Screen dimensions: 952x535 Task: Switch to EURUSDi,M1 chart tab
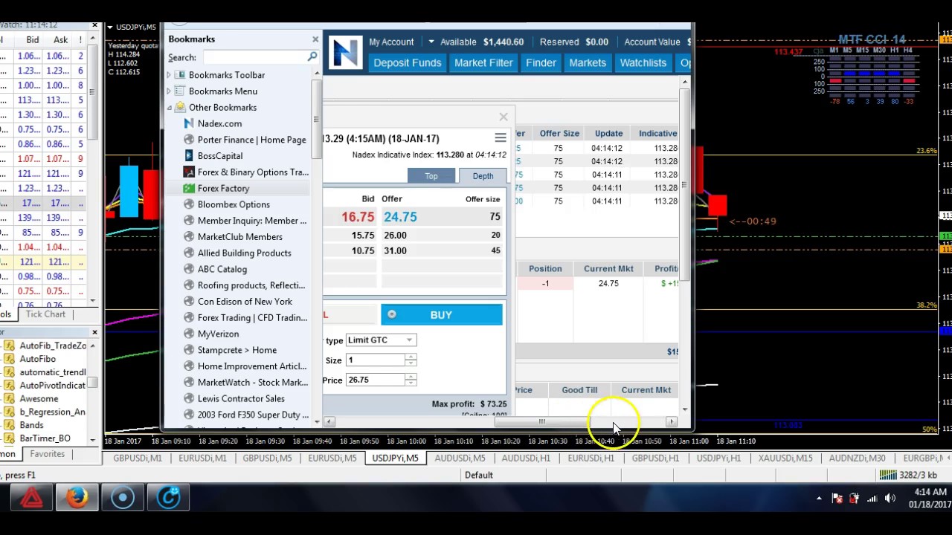tap(202, 458)
